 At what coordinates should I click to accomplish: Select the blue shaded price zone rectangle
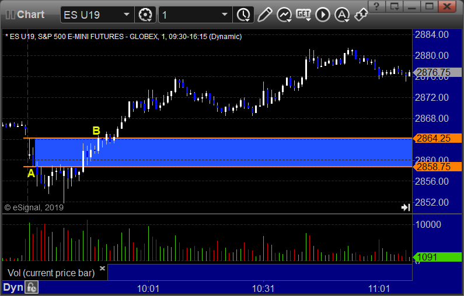224,153
